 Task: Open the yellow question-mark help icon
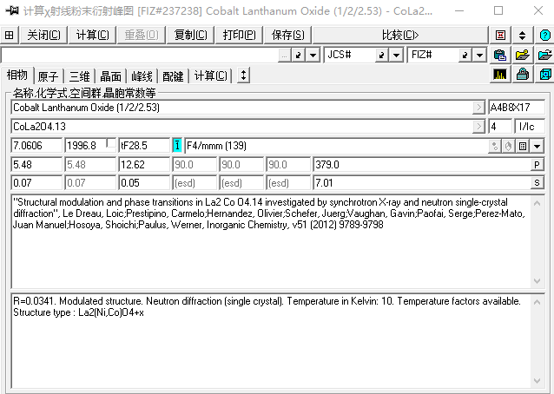[x=544, y=35]
